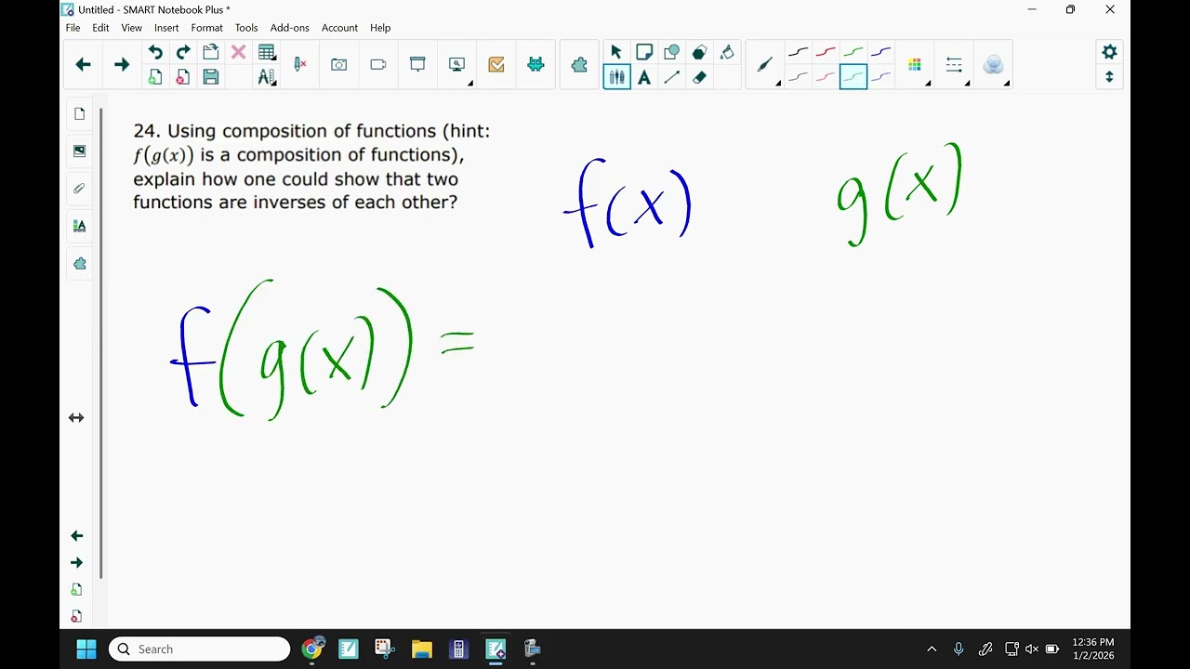
Task: Open the Add-ons menu
Action: pyautogui.click(x=289, y=28)
